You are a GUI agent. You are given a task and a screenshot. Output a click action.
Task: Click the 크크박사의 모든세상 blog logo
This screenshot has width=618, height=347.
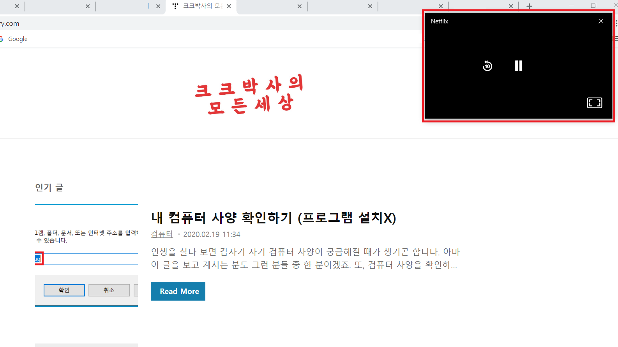pyautogui.click(x=249, y=94)
